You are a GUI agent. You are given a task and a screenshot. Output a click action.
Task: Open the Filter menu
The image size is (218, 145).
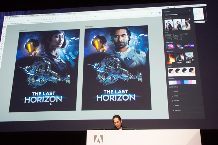pyautogui.click(x=54, y=15)
